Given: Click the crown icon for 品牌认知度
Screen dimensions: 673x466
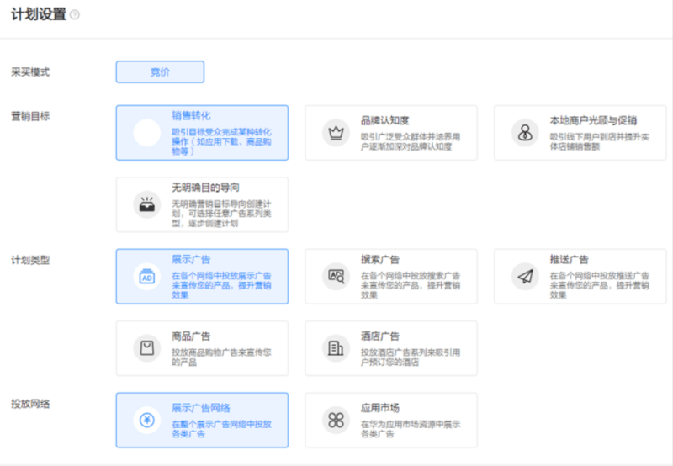Looking at the screenshot, I should point(336,133).
